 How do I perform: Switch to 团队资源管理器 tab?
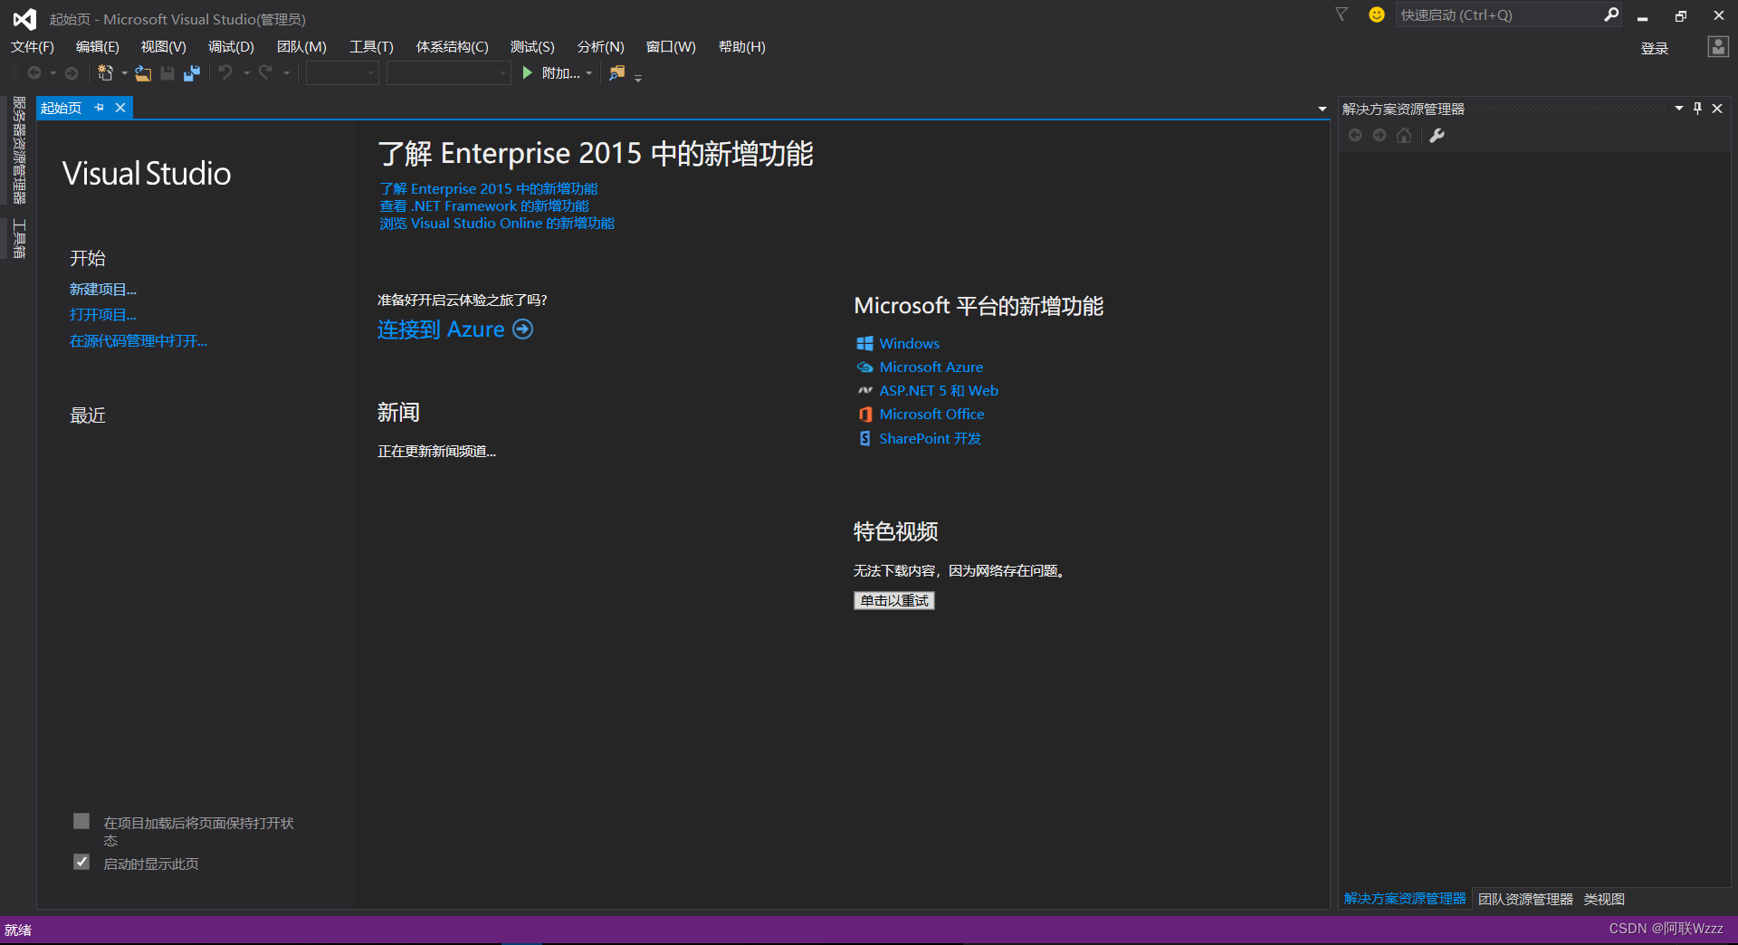pyautogui.click(x=1525, y=899)
